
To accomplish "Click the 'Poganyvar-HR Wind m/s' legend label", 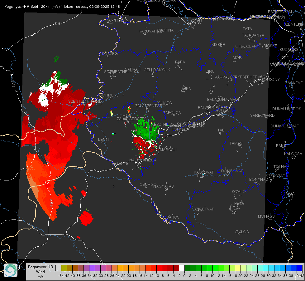I will (x=41, y=272).
